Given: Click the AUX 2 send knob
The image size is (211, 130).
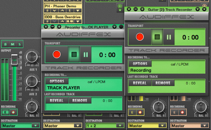Looking at the screenshot, I should (32, 81).
